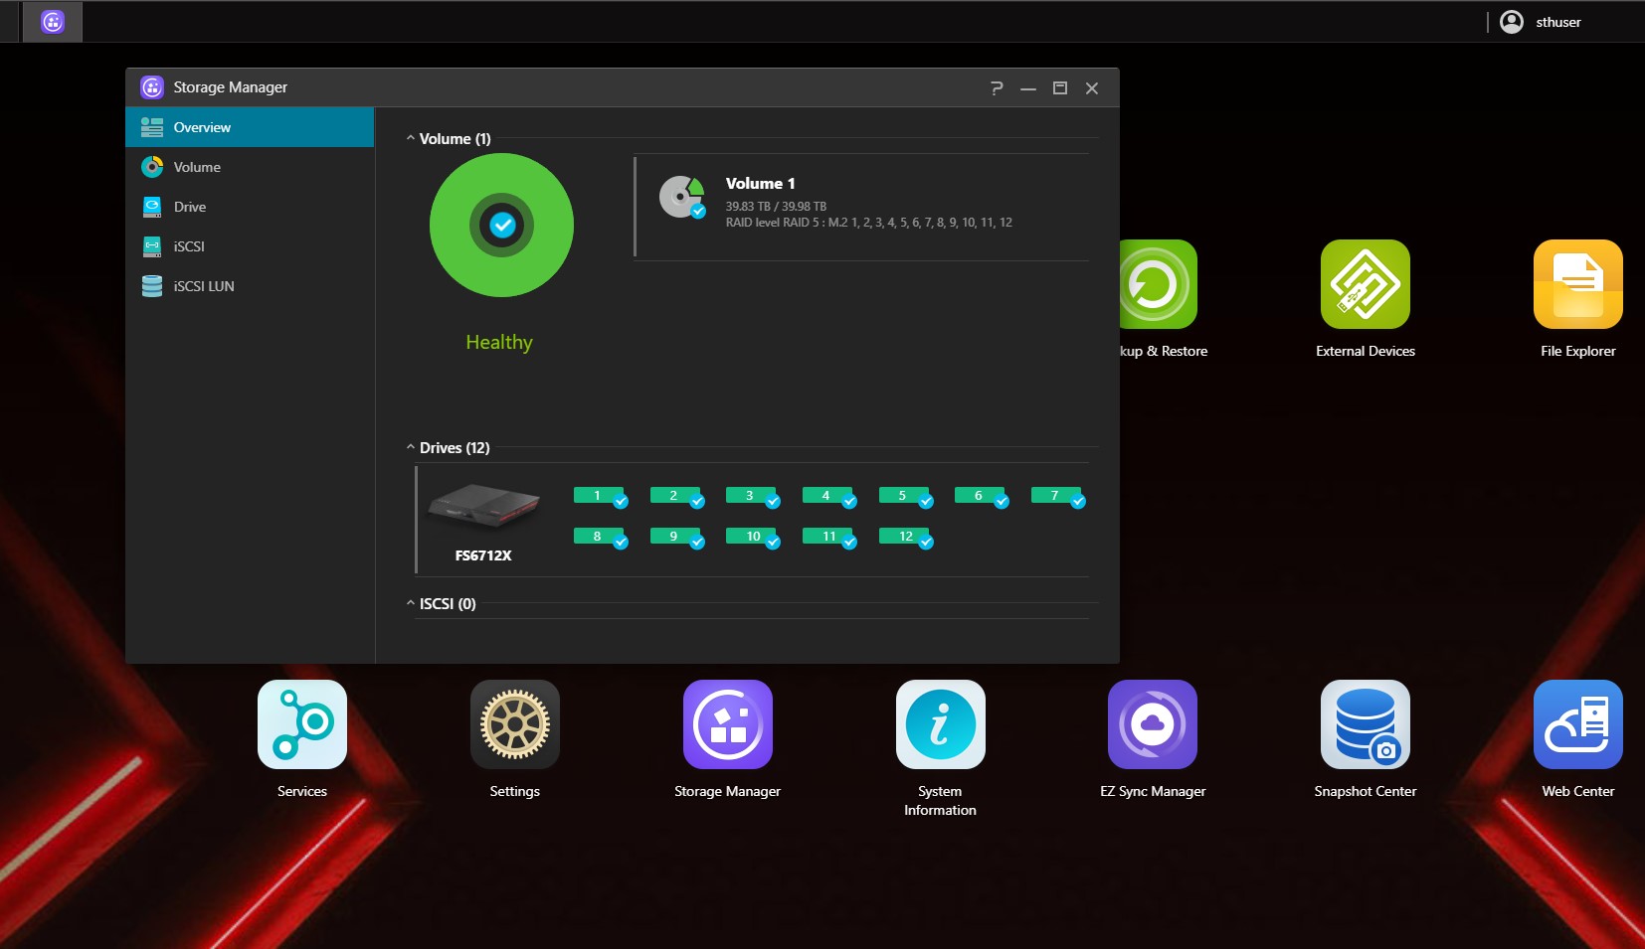Screen dimensions: 1645x949
Task: Select the Overview sidebar tab
Action: [x=250, y=127]
